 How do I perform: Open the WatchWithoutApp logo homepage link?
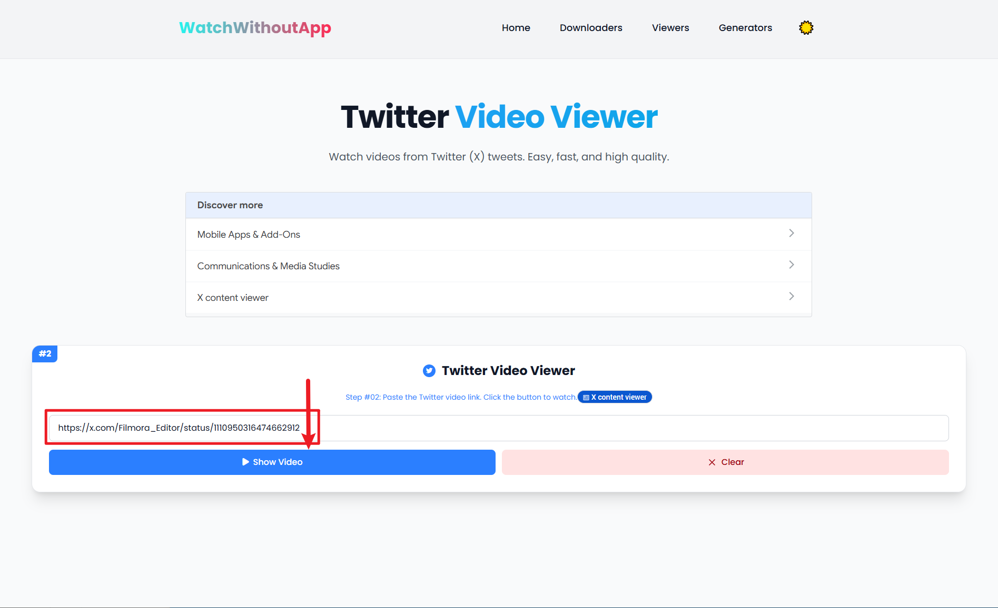click(x=255, y=27)
